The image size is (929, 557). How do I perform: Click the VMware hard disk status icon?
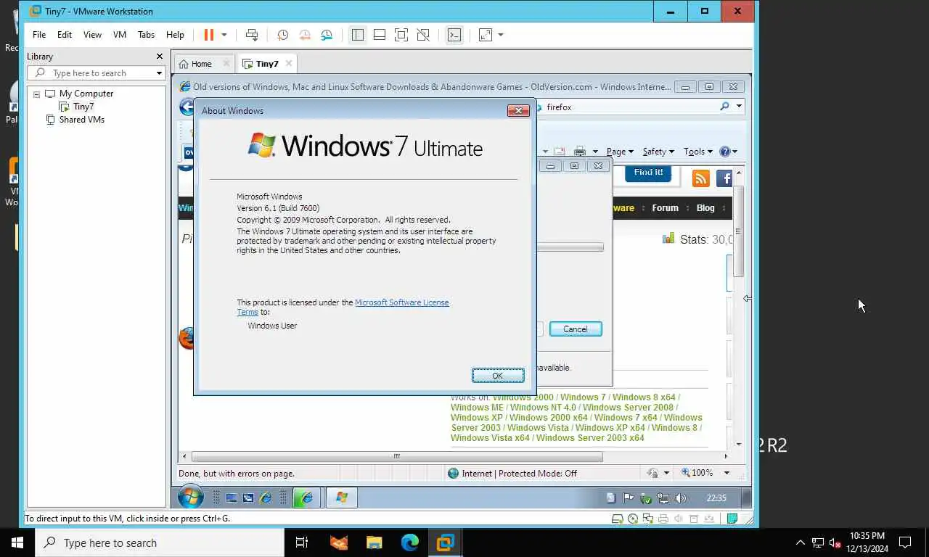point(617,519)
